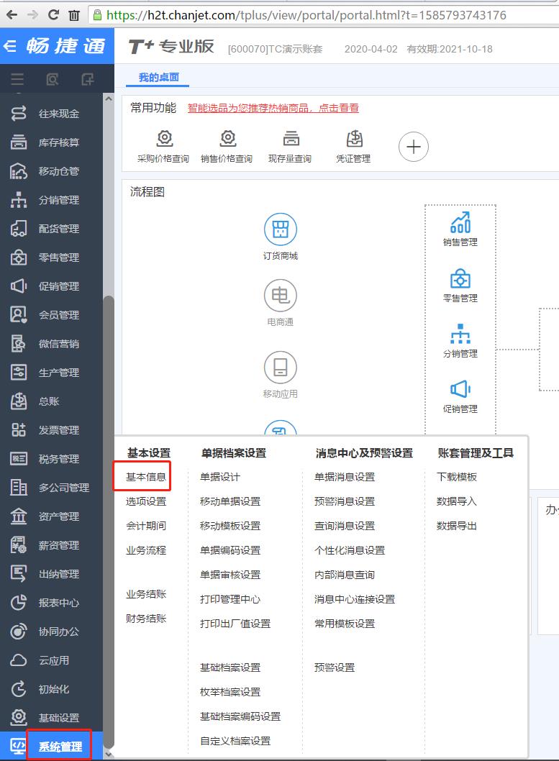Click 采购价格查询 shortcut icon
The height and width of the screenshot is (761, 559).
coord(165,139)
